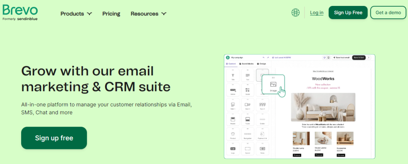
Task: Select the Spacer content block
Action: [247, 149]
